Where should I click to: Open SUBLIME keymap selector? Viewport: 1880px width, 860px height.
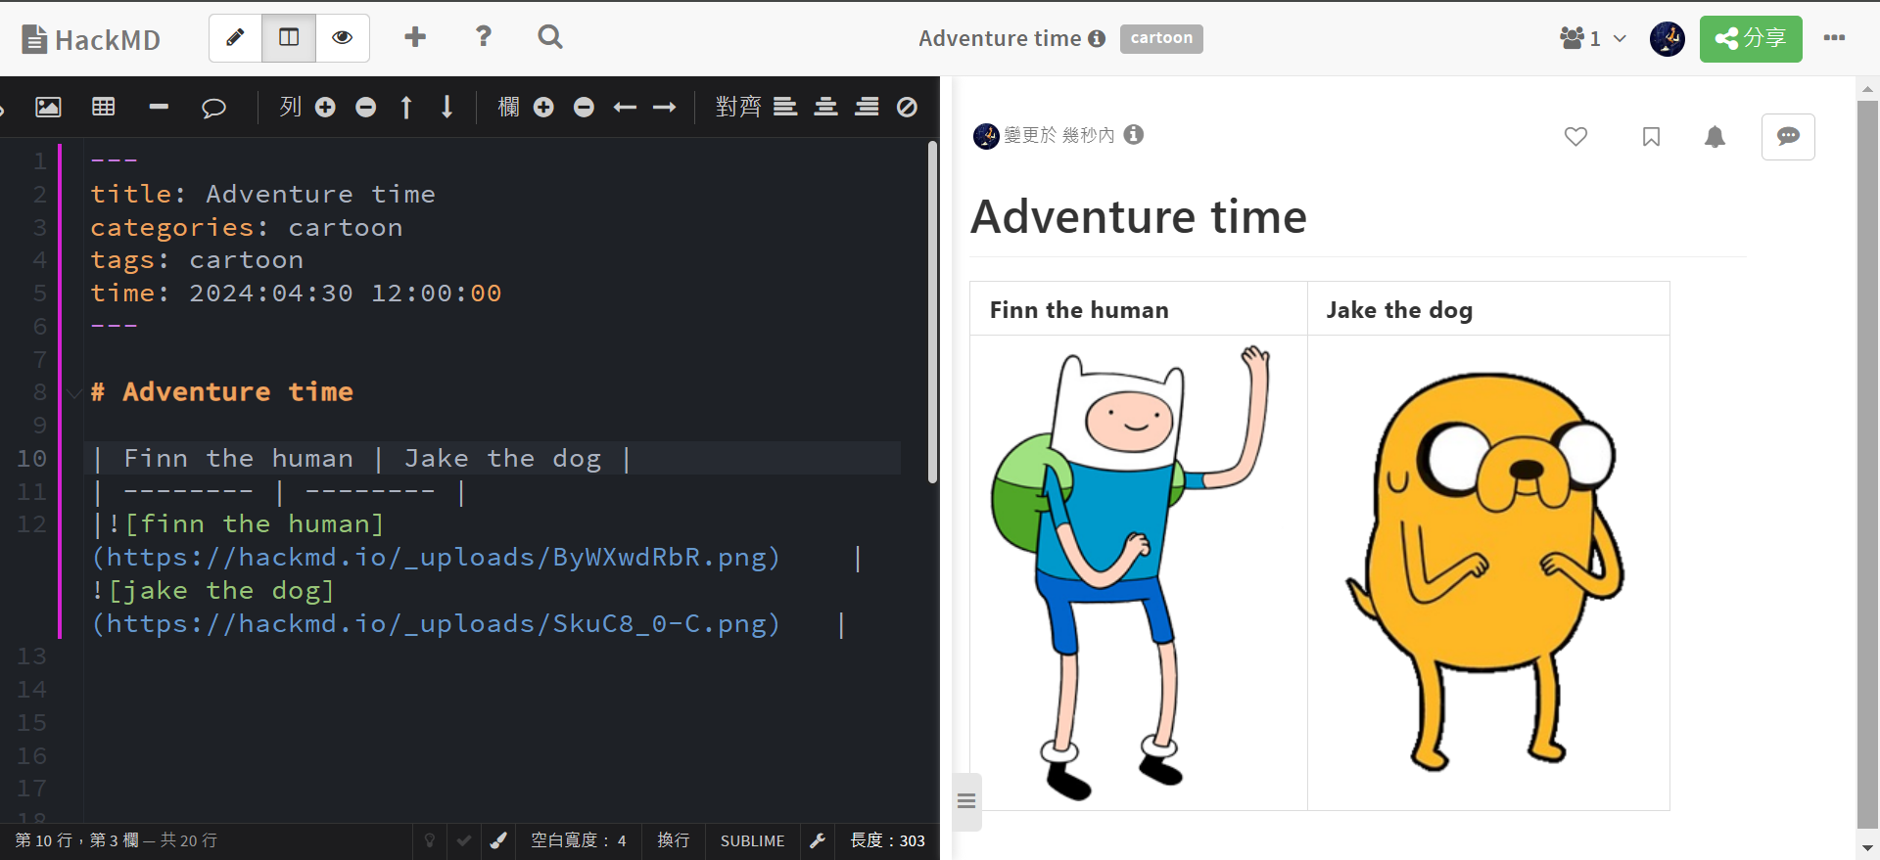752,840
